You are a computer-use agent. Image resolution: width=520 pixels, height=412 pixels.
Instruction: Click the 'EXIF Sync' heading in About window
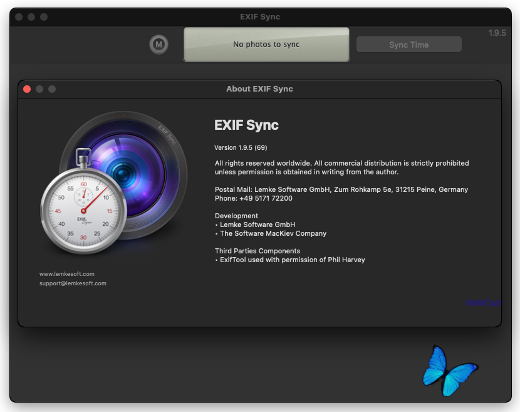pos(246,125)
